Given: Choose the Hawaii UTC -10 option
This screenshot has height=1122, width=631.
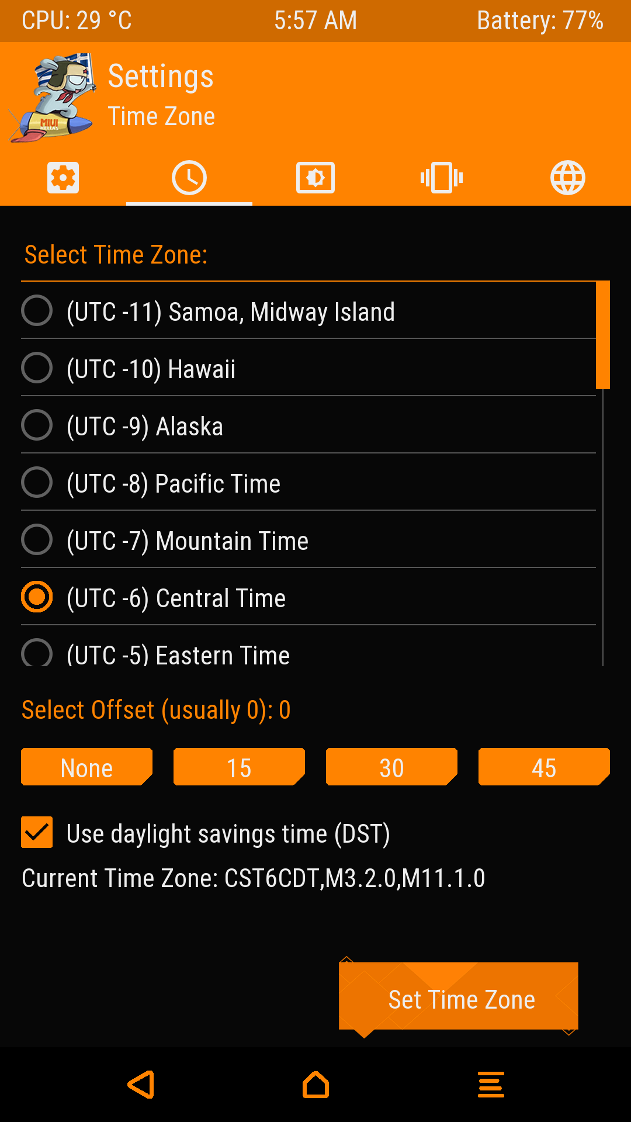Looking at the screenshot, I should (x=151, y=368).
